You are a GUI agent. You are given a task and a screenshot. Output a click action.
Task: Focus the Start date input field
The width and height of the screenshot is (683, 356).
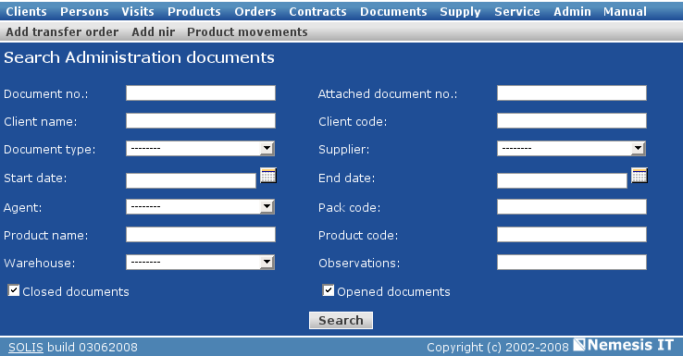(192, 180)
